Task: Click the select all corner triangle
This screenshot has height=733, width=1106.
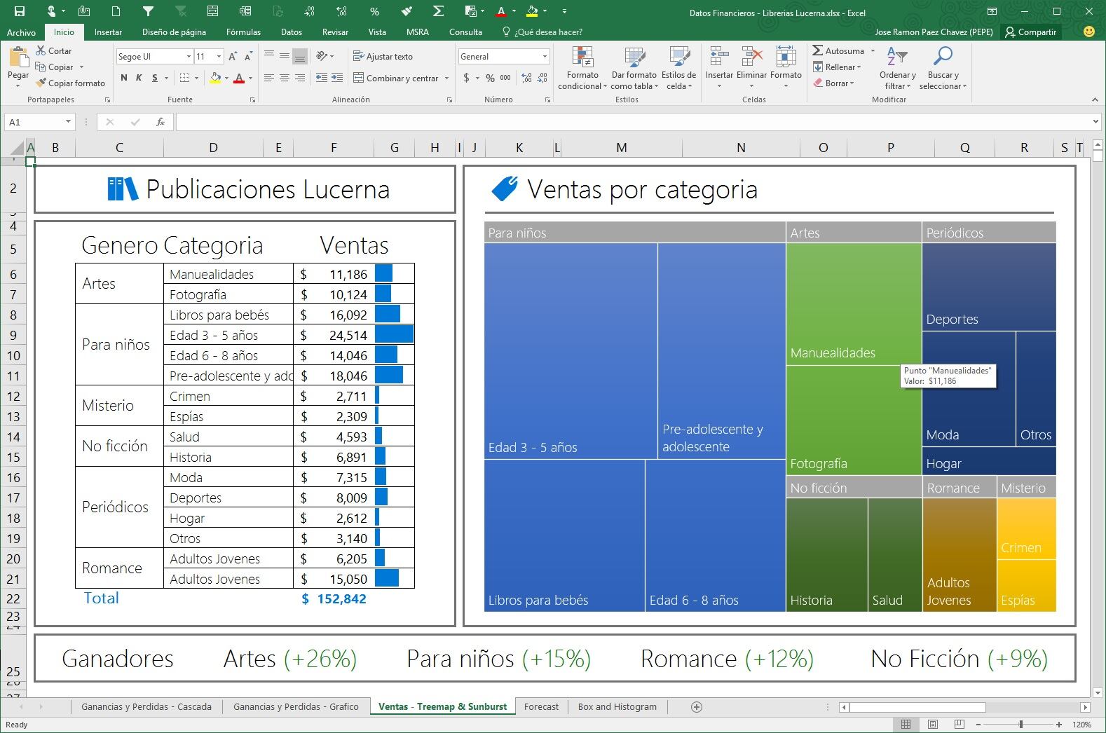Action: [x=17, y=148]
